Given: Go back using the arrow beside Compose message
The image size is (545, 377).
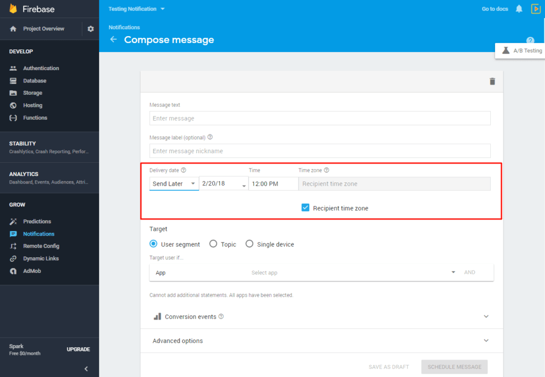Looking at the screenshot, I should (113, 39).
